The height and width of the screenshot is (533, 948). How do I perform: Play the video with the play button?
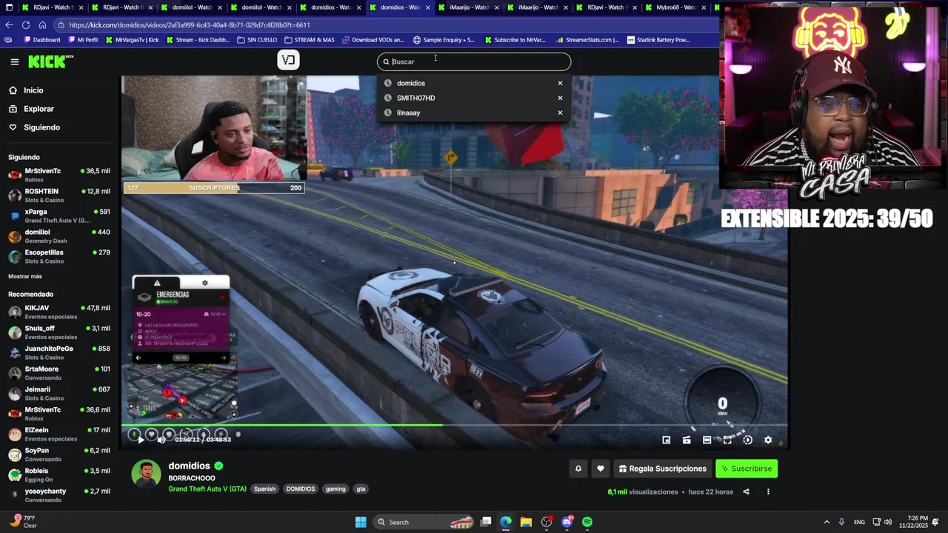[x=140, y=440]
